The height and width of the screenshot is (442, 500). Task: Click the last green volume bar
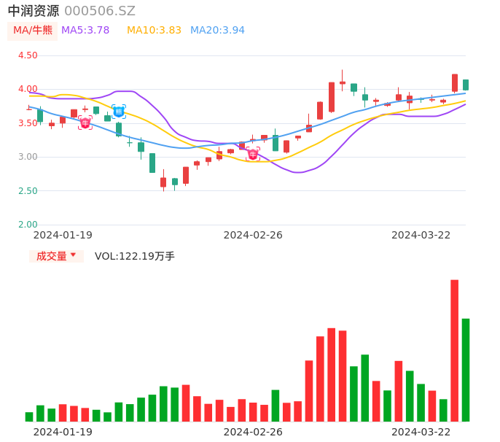(x=466, y=370)
